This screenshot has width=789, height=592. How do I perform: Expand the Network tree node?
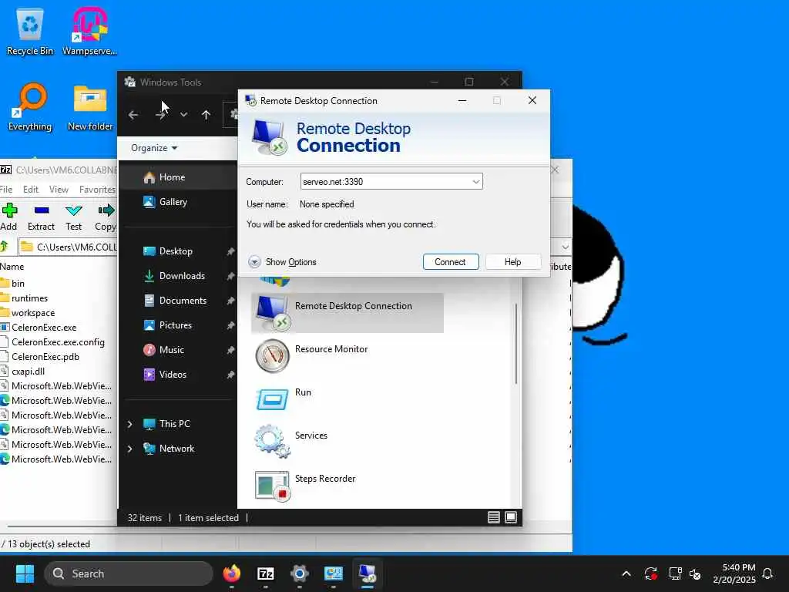pos(129,449)
